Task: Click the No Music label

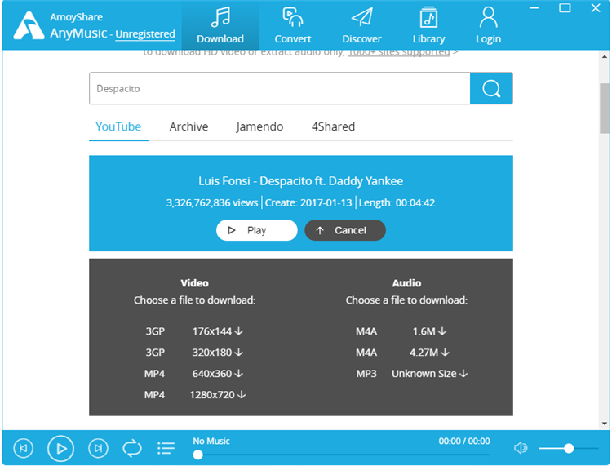Action: 211,441
